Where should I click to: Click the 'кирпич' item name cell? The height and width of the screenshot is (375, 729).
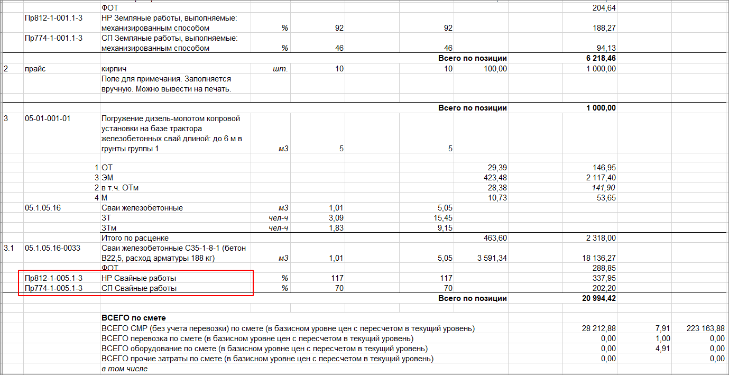114,69
